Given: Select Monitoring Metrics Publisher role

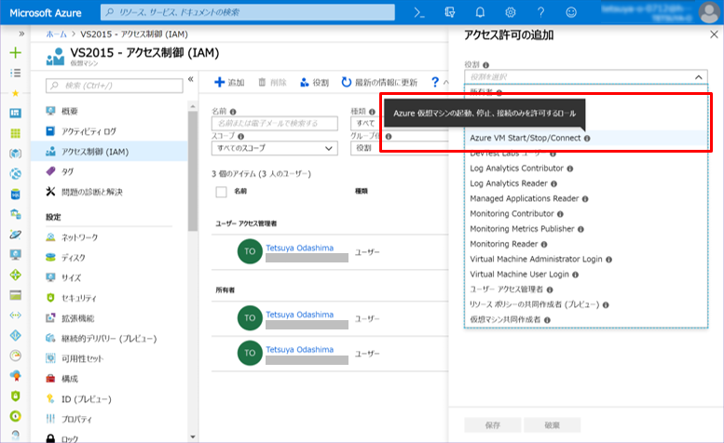Looking at the screenshot, I should 586,229.
